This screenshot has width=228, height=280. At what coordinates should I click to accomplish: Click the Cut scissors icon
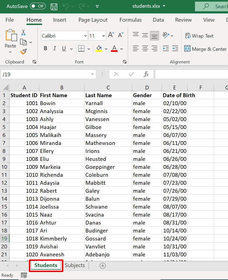(23, 32)
